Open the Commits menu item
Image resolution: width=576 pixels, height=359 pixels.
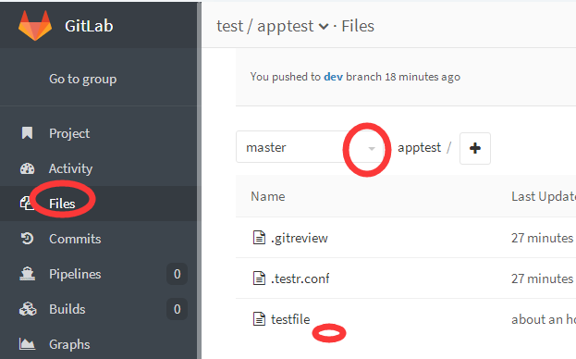[75, 239]
